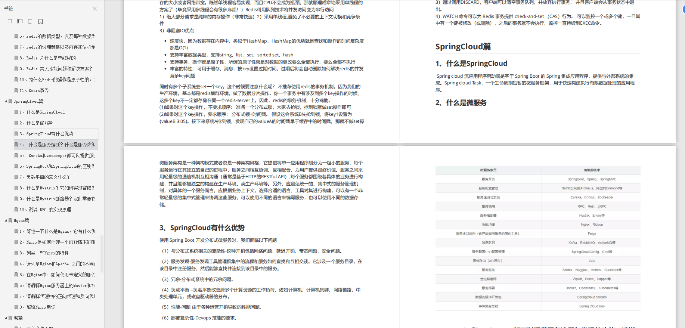Click table header 微服务条目
The image size is (685, 328).
click(489, 170)
